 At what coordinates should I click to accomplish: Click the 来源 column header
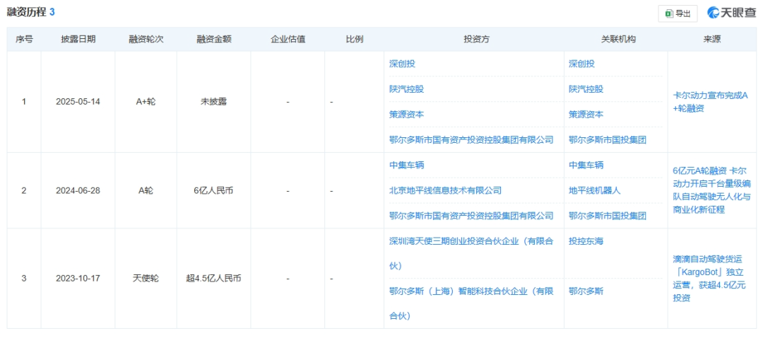point(711,40)
